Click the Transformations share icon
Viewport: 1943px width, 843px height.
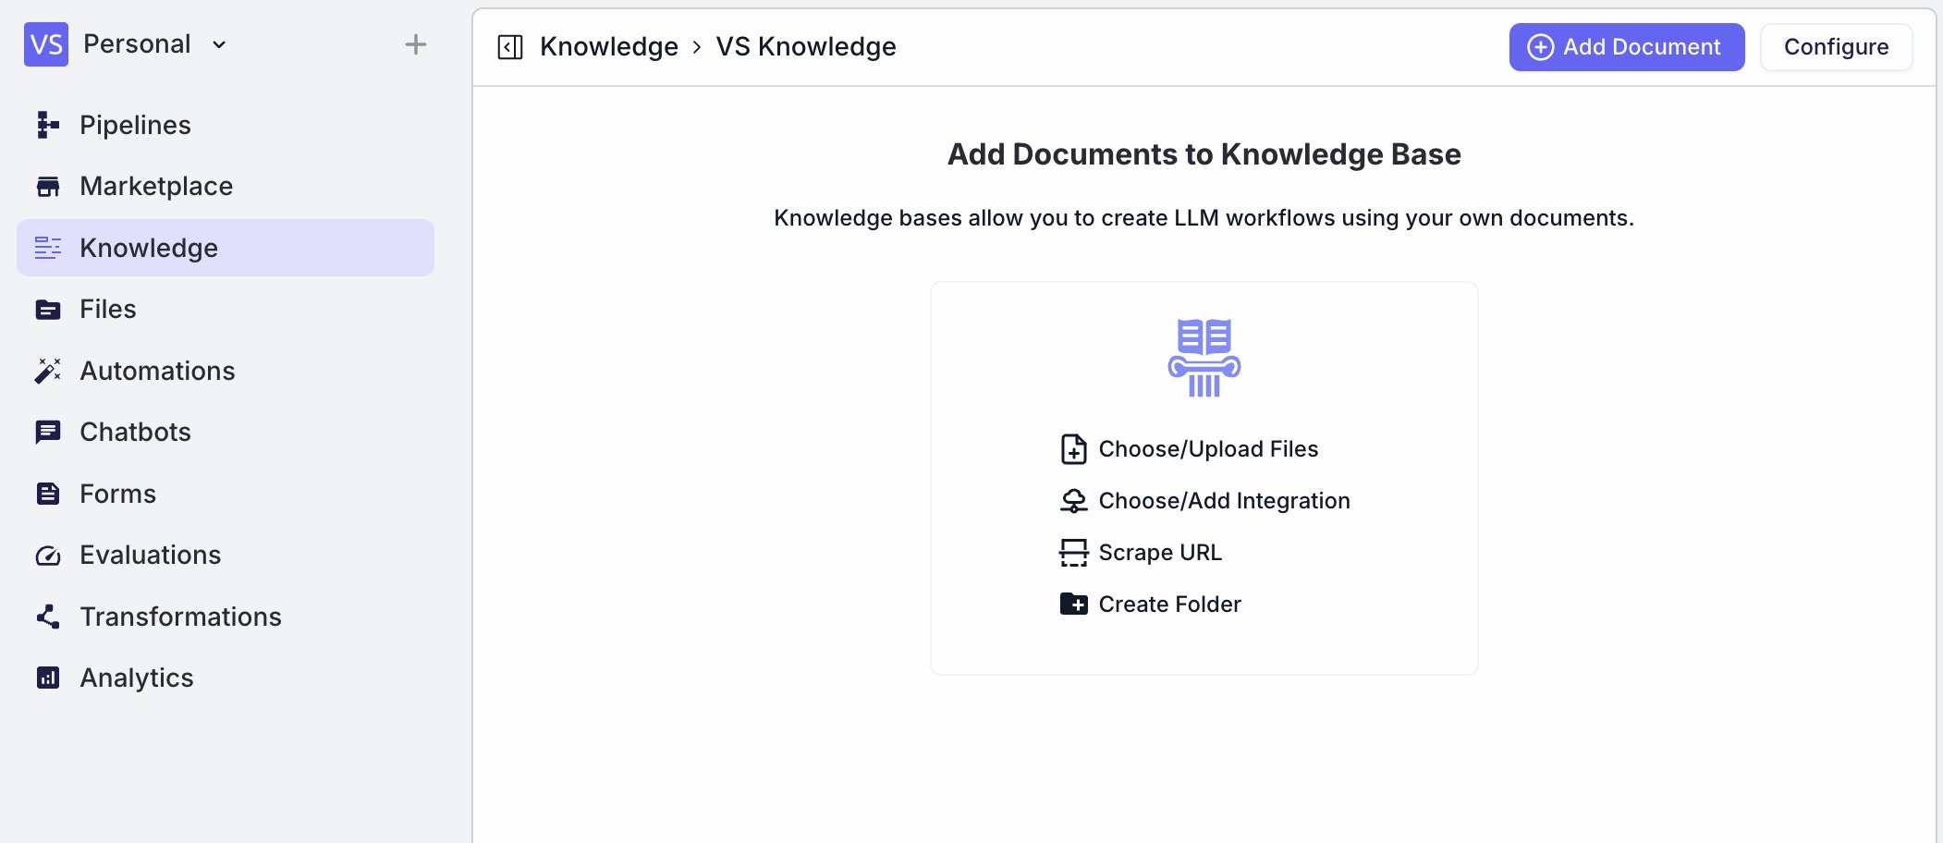pos(48,617)
